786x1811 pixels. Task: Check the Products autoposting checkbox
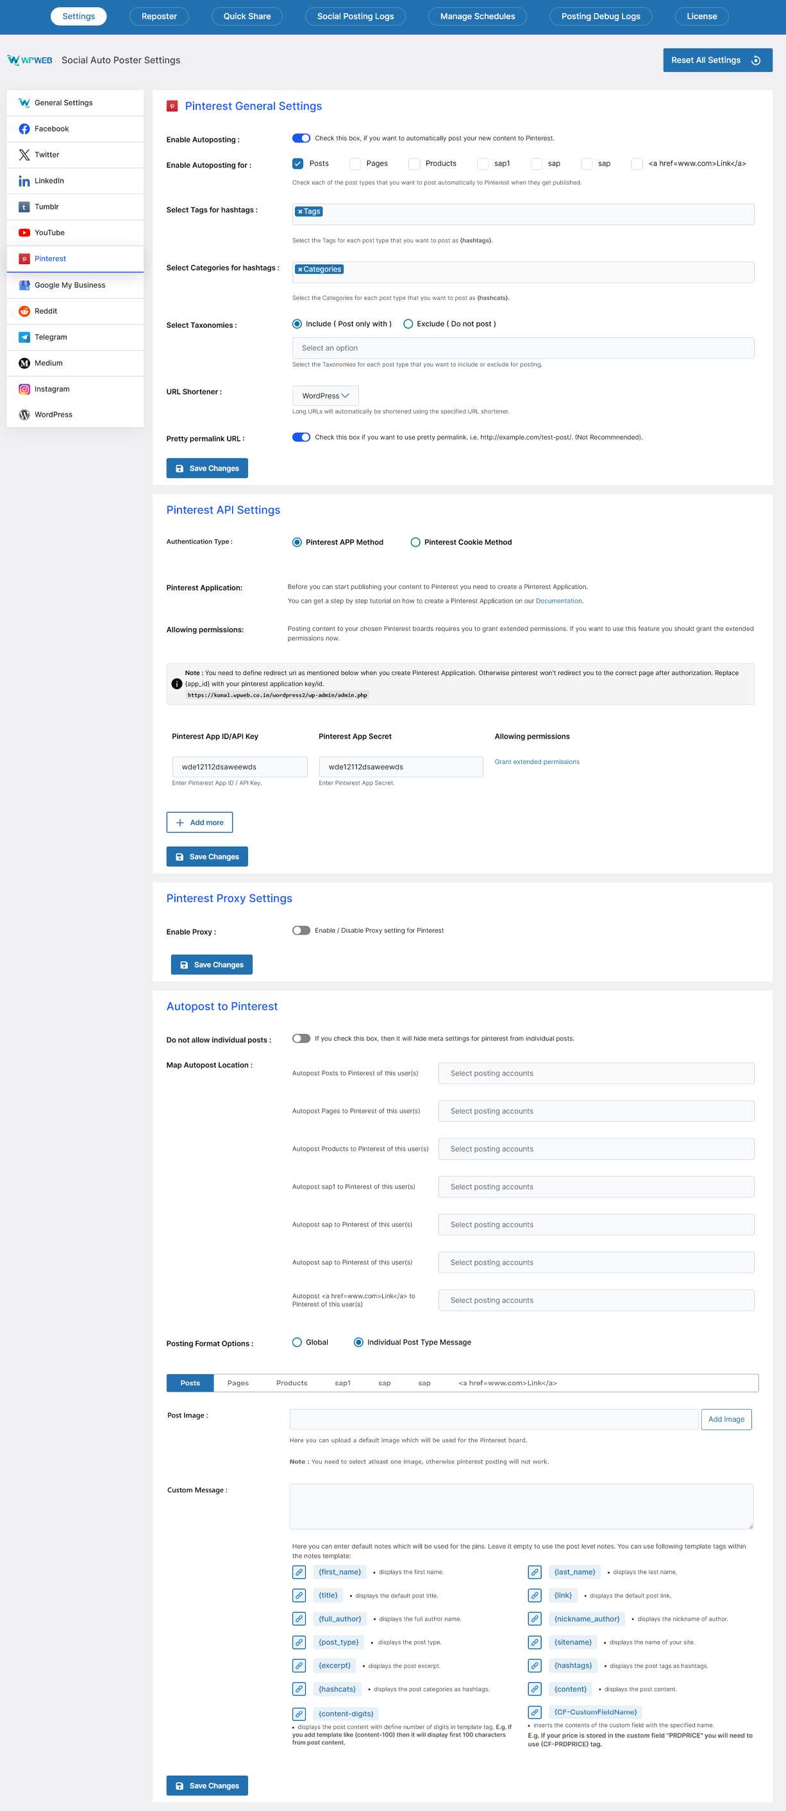point(414,164)
